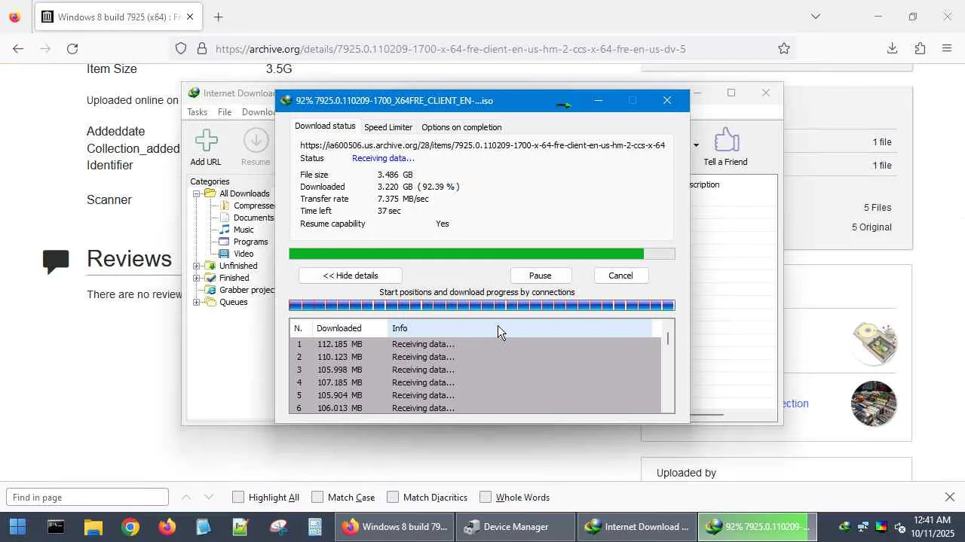The width and height of the screenshot is (965, 542).
Task: Enable the Match Case checkbox
Action: (317, 497)
